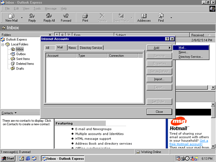Select the Local Folders tree item
The image size is (216, 162).
click(19, 44)
